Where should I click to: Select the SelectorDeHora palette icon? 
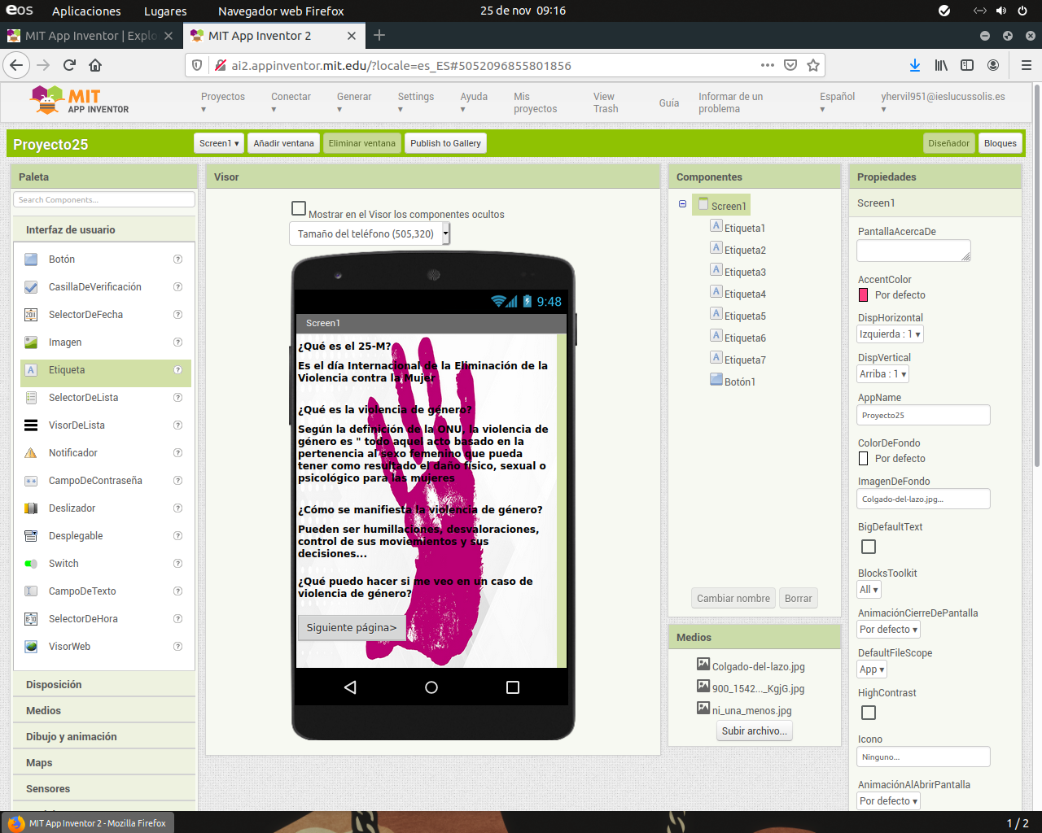point(31,619)
